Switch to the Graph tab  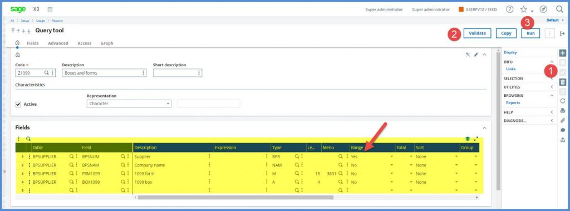click(x=107, y=43)
